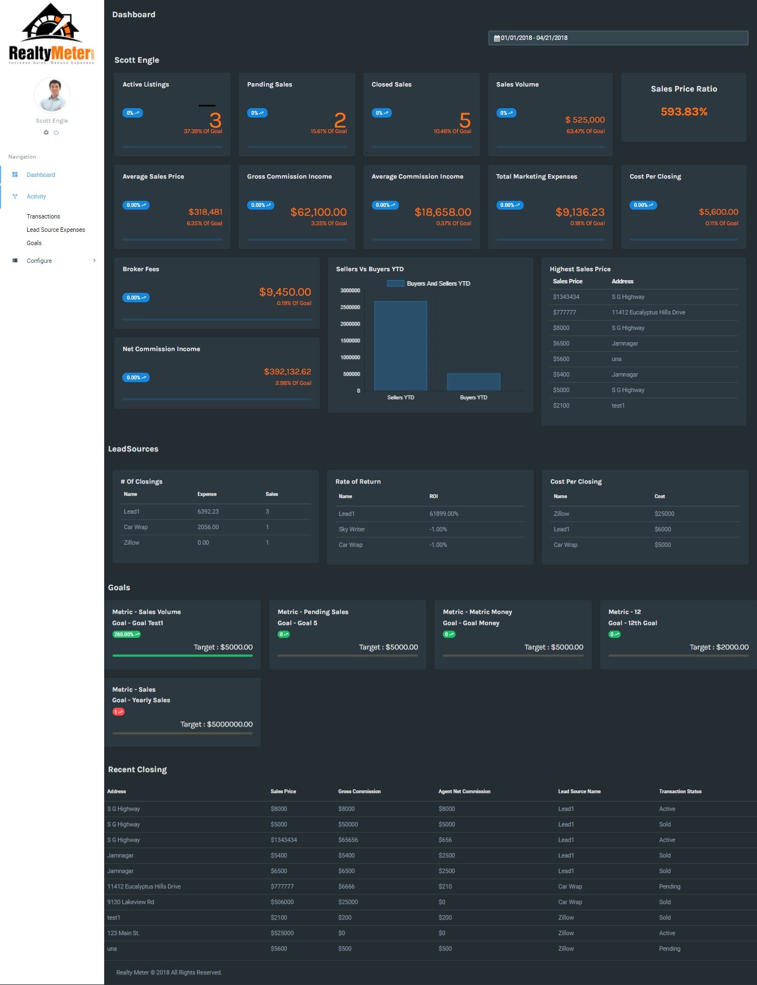Click the ROI column header in Rate of Return
This screenshot has height=985, width=757.
tap(434, 496)
